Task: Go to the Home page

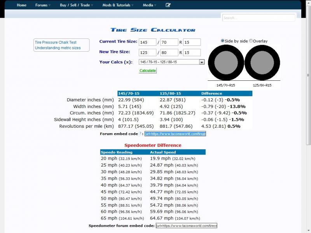Action: tap(22, 5)
